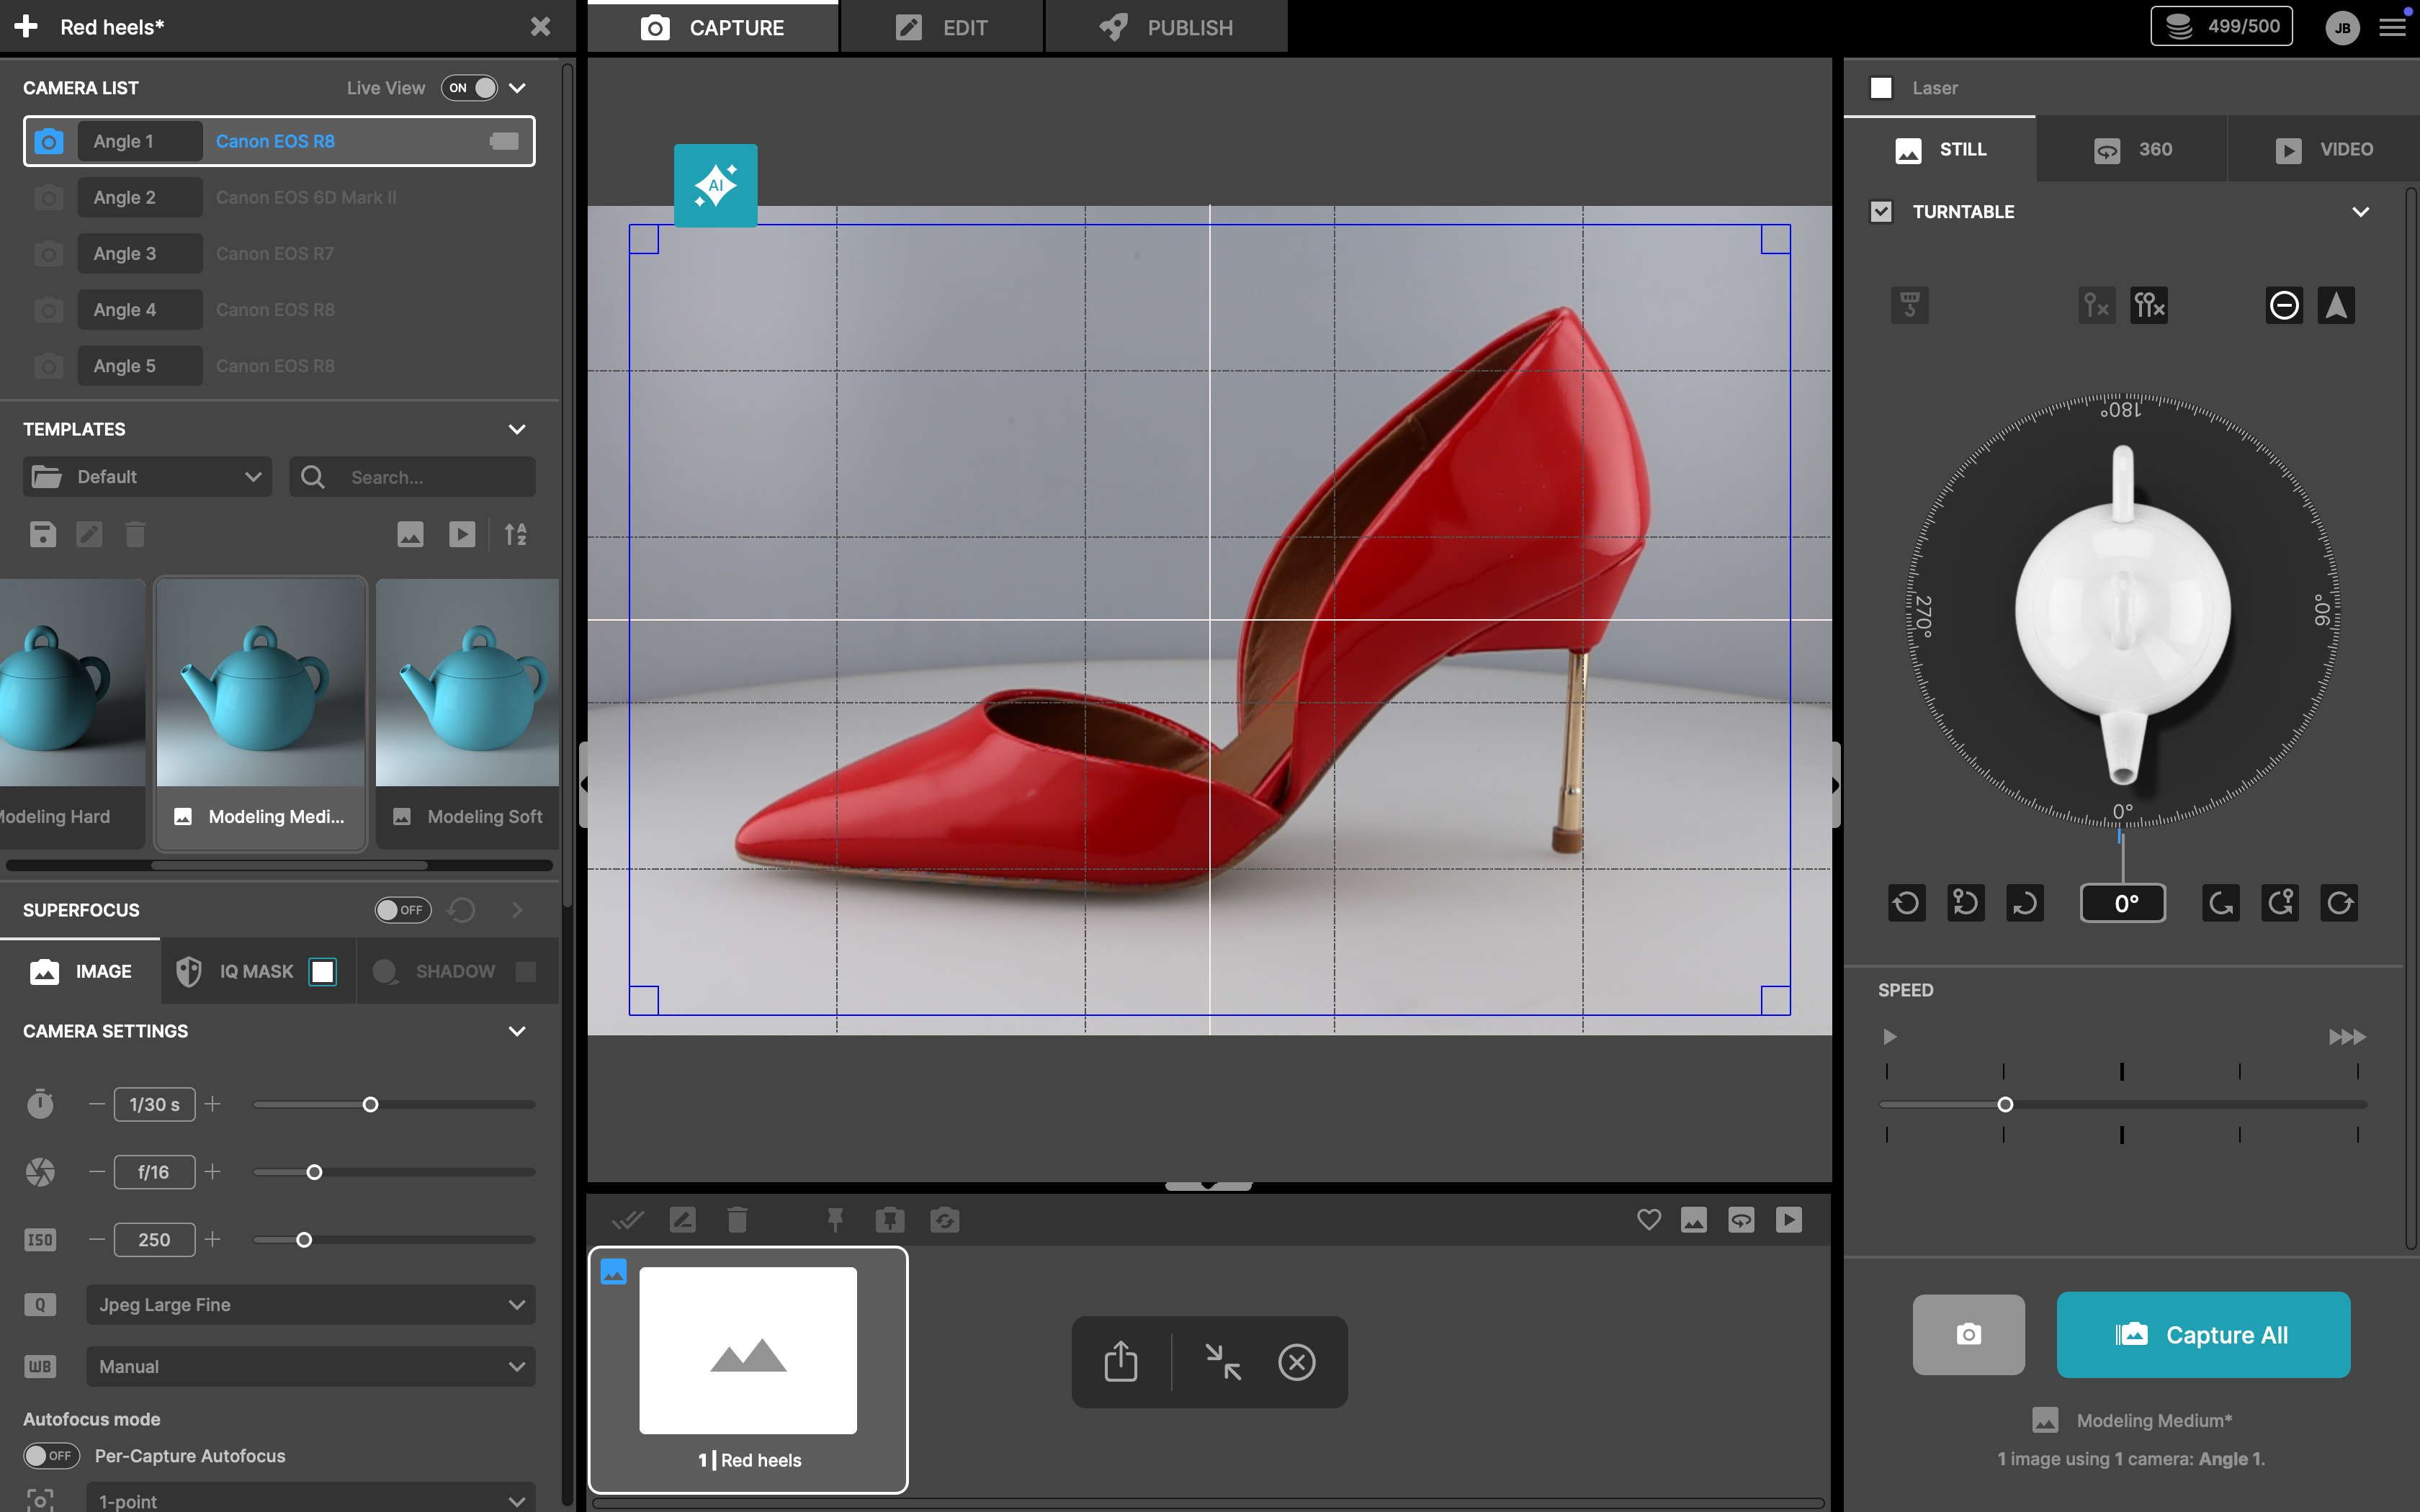Screen dimensions: 2420x1512
Task: Click the single-shot camera capture button
Action: pos(1967,1334)
